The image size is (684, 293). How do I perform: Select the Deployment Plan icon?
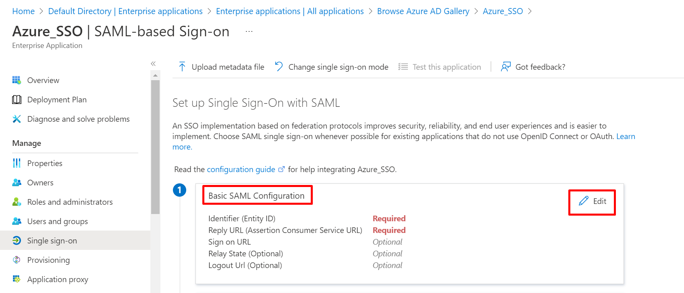click(x=17, y=100)
